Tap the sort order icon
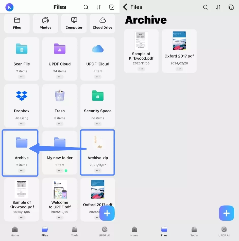 click(x=99, y=7)
